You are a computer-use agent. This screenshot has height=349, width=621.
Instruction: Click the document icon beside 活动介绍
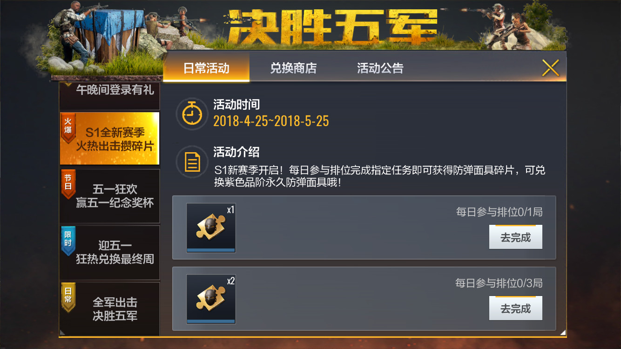pyautogui.click(x=192, y=162)
